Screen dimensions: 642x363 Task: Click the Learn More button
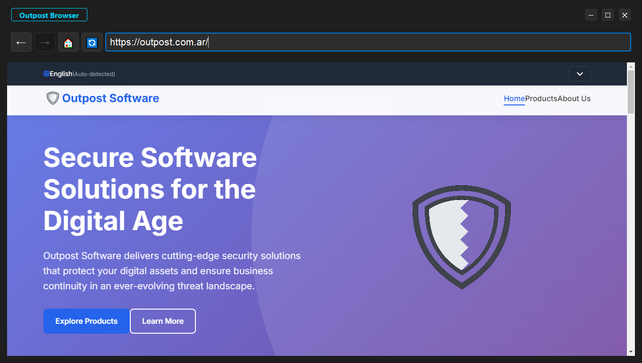pyautogui.click(x=162, y=321)
